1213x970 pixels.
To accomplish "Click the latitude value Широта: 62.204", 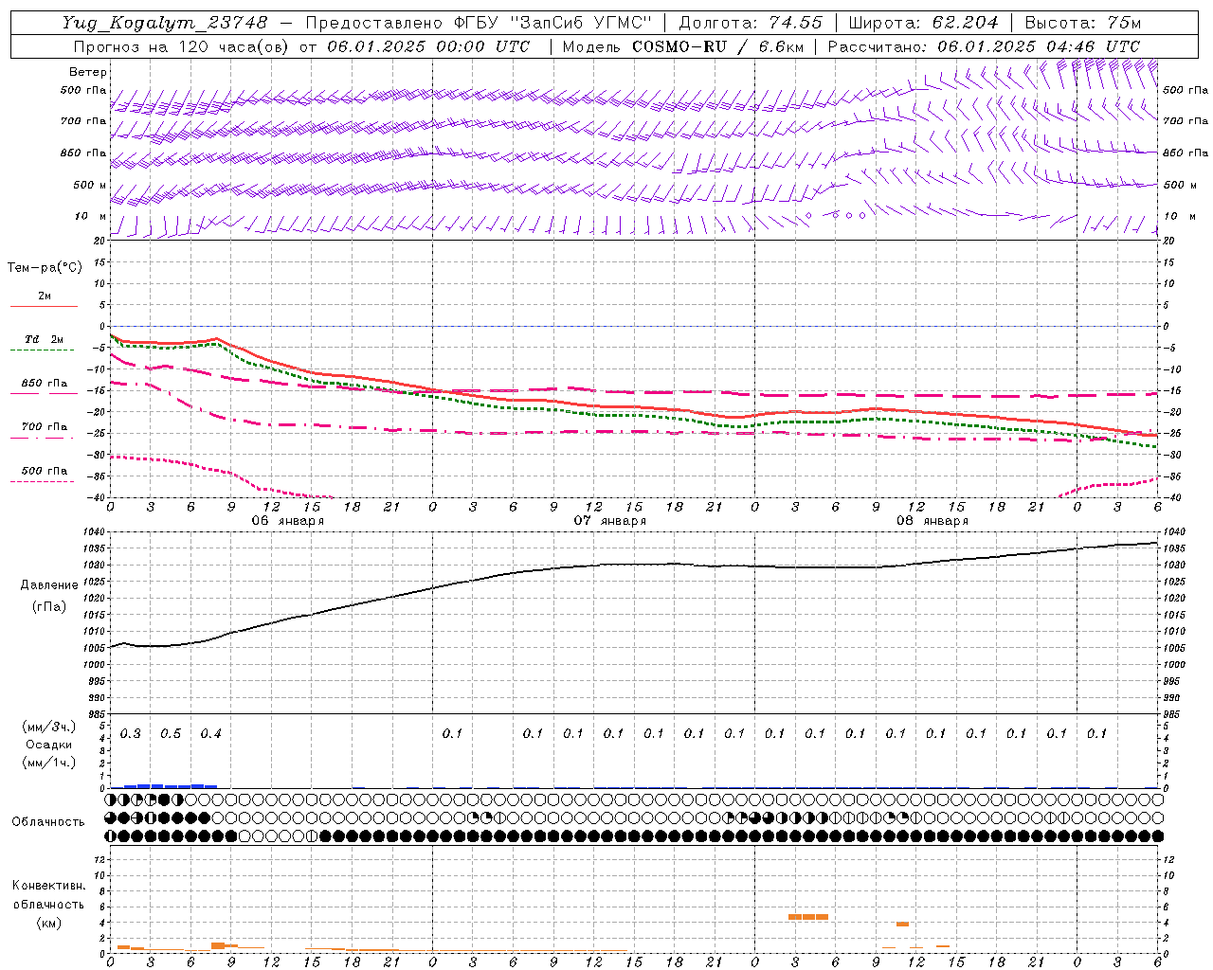I will tap(923, 23).
